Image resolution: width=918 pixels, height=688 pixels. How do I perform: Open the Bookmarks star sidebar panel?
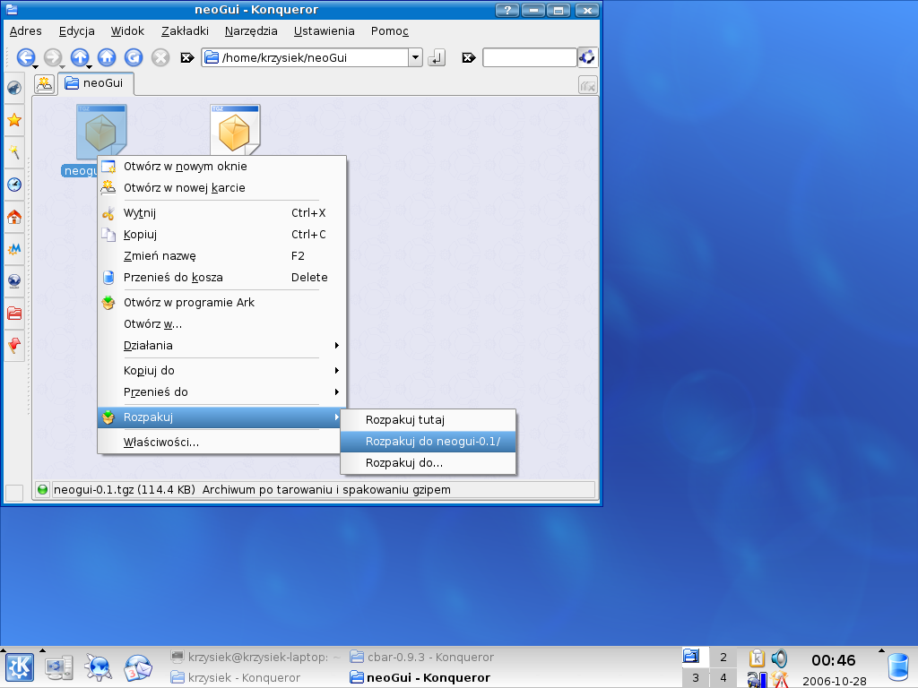click(14, 121)
